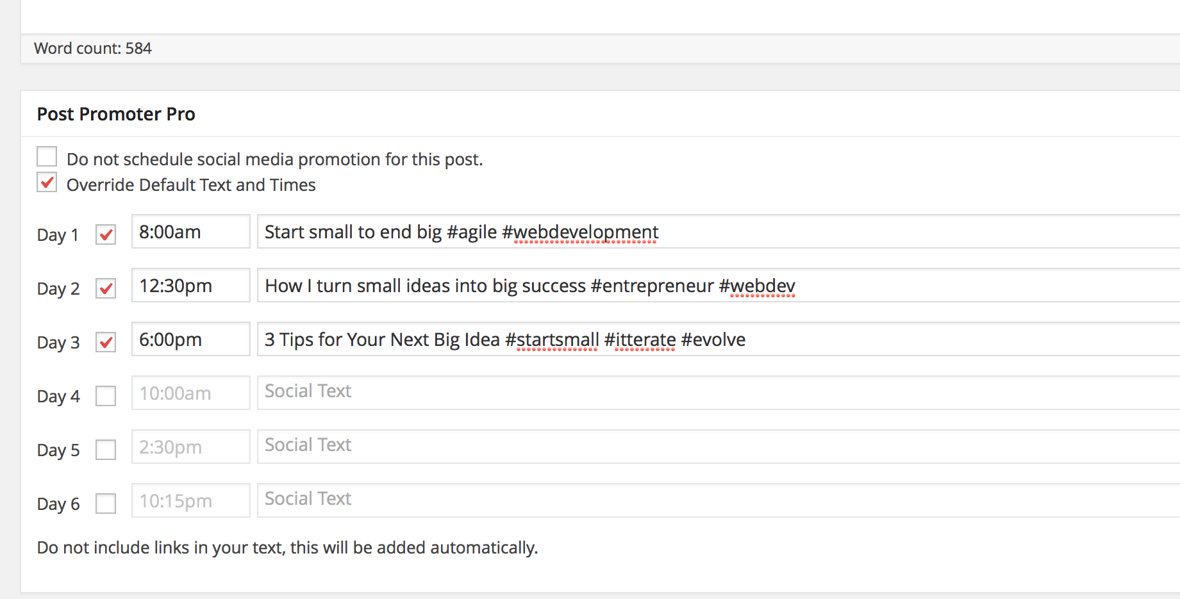Click the Day 4 10:00am time field
Screen dimensions: 1180x599
click(x=191, y=393)
